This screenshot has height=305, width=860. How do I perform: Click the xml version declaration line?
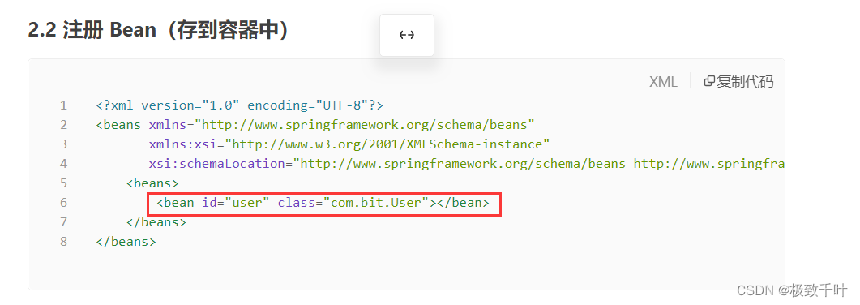pos(240,105)
